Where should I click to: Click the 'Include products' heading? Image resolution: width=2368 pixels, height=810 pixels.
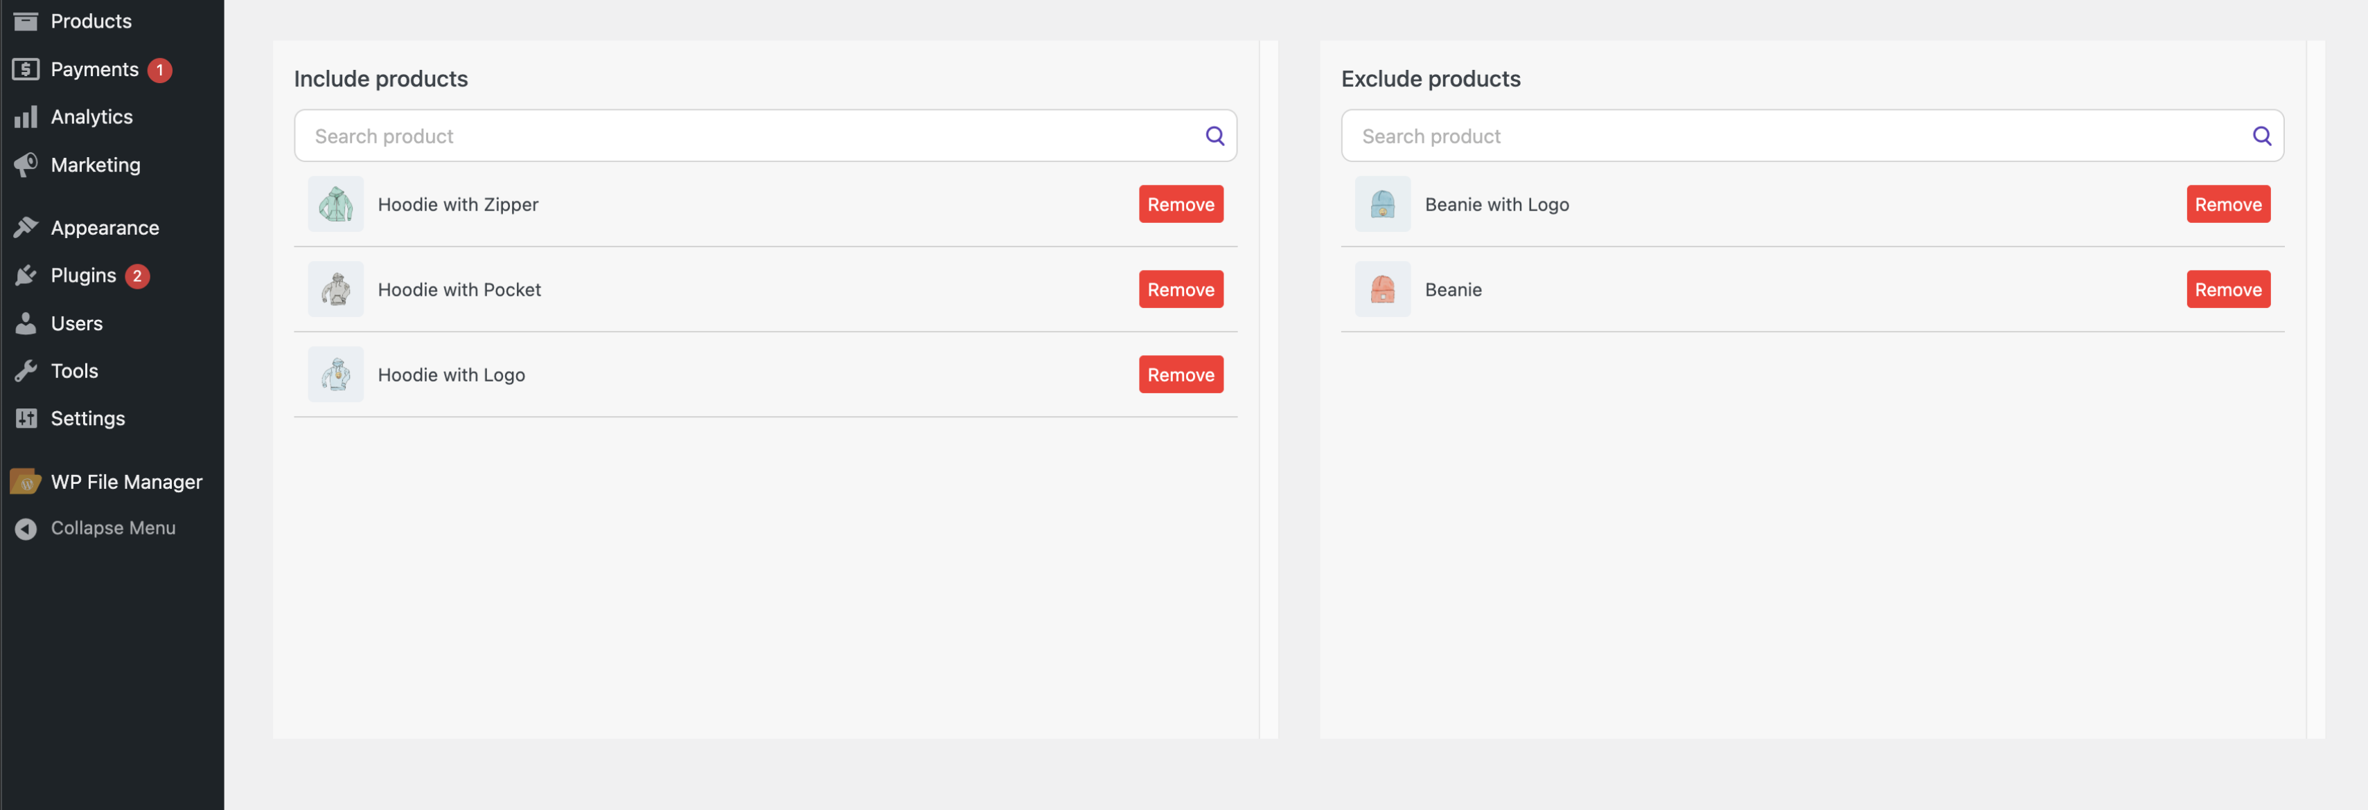point(380,79)
